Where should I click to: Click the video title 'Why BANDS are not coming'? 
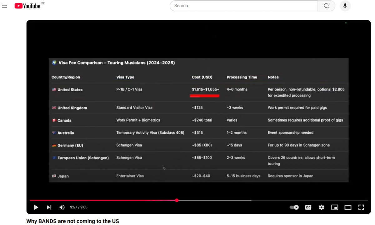click(x=72, y=221)
